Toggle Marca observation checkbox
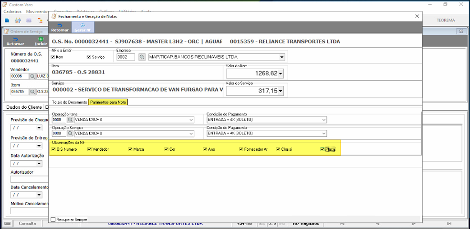Viewport: 470px width, 229px height. 130,149
